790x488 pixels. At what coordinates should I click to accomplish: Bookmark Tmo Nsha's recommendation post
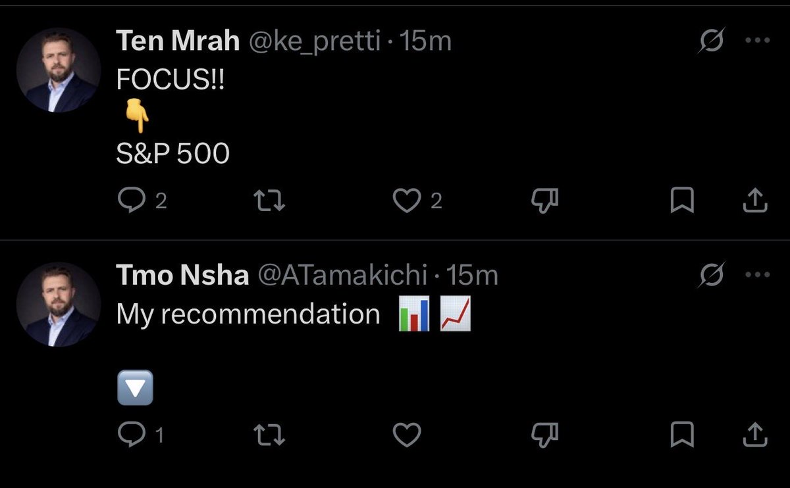(682, 434)
